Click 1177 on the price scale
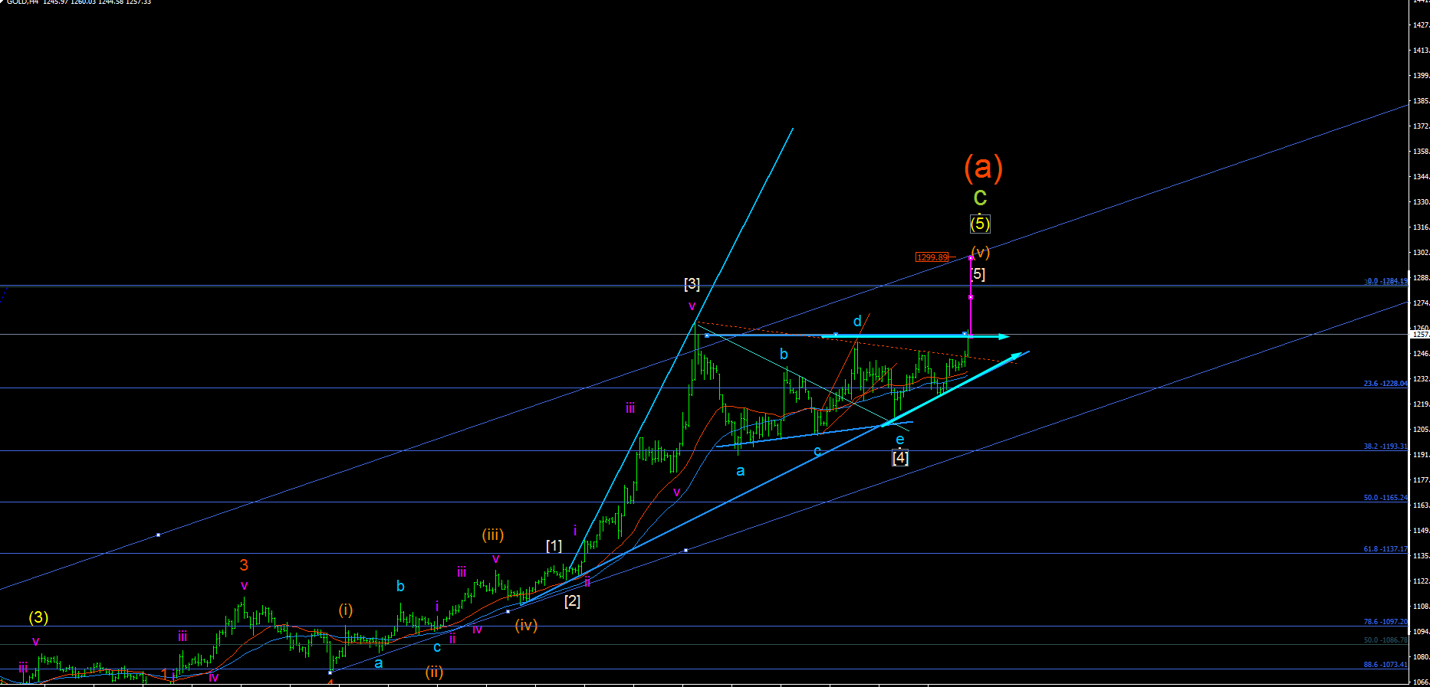 [x=1421, y=480]
